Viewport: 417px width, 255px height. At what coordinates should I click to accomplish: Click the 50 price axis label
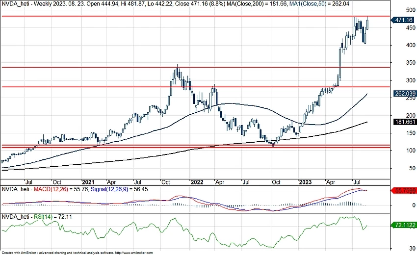tap(412, 168)
